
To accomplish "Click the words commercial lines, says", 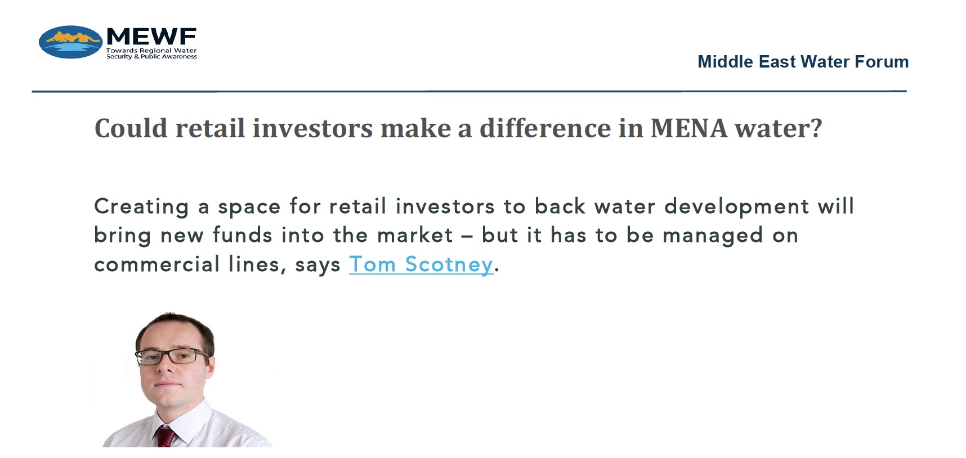I will click(217, 264).
